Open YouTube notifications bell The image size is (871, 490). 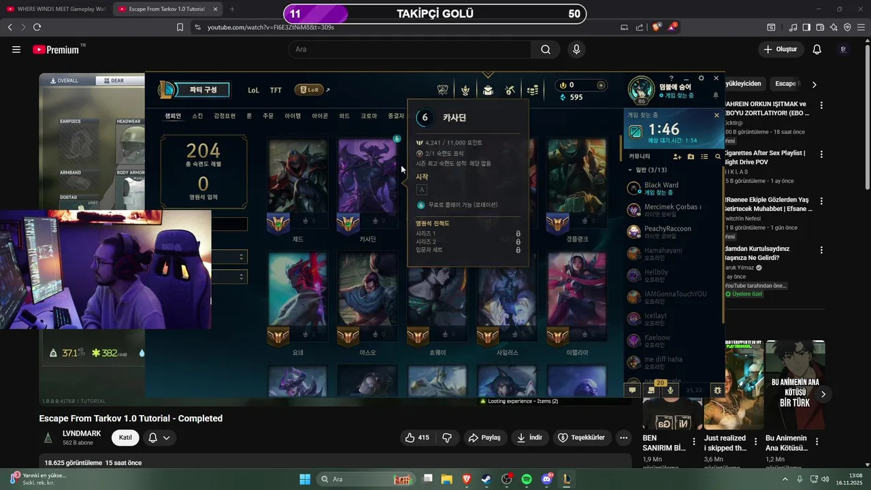tap(817, 49)
